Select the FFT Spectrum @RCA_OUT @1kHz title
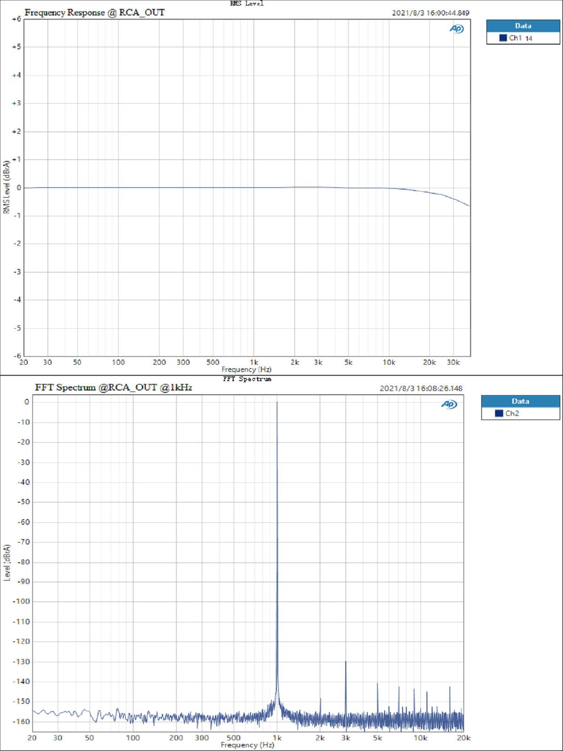563x751 pixels. (x=114, y=387)
